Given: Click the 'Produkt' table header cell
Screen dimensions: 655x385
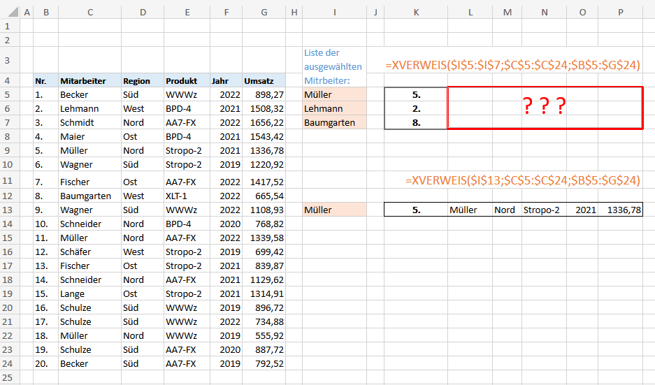Looking at the screenshot, I should [x=187, y=80].
